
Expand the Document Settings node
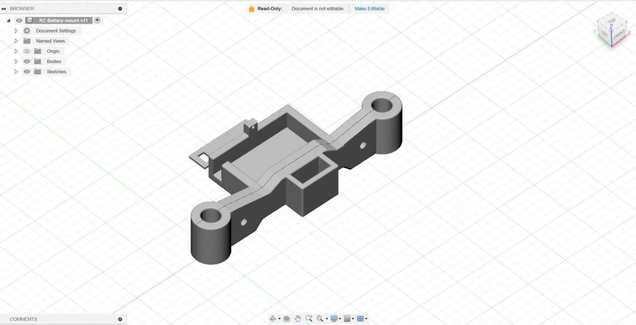(x=16, y=31)
